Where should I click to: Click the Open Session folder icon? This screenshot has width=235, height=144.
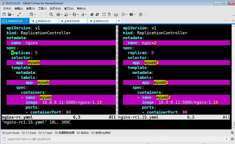[x=10, y=15]
